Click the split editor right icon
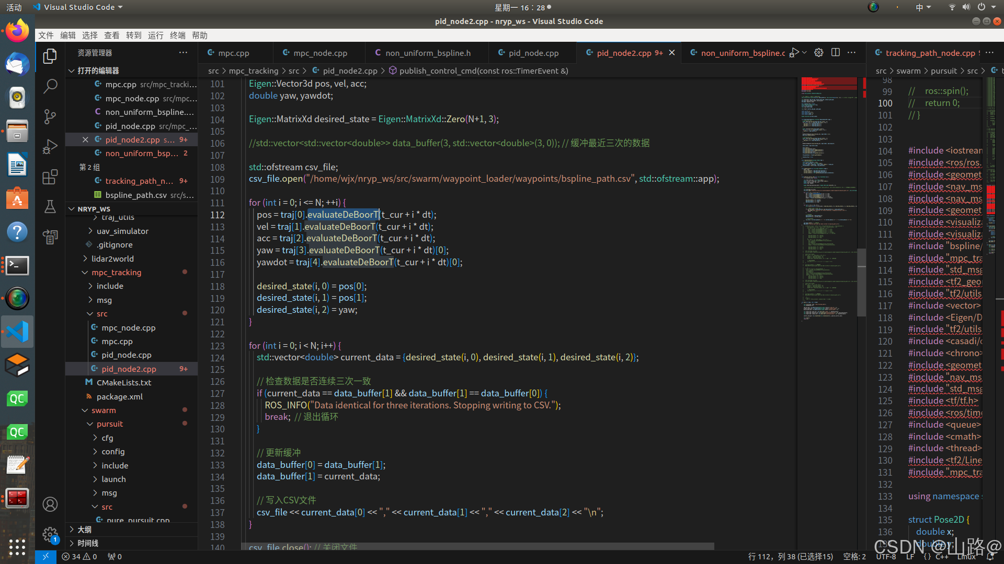Screen dimensions: 1004x564 point(836,53)
